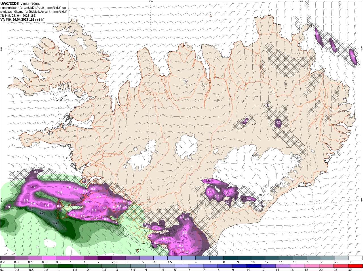Click the '1.7' snowfall value on the map
363x272 pixels.
click(33, 187)
